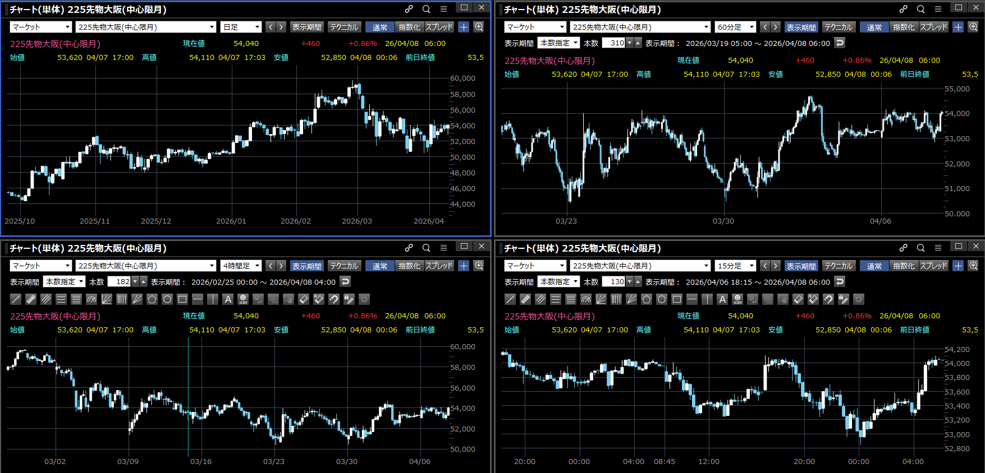Open the hamburger menu in 15分足 chart title bar

click(x=938, y=248)
